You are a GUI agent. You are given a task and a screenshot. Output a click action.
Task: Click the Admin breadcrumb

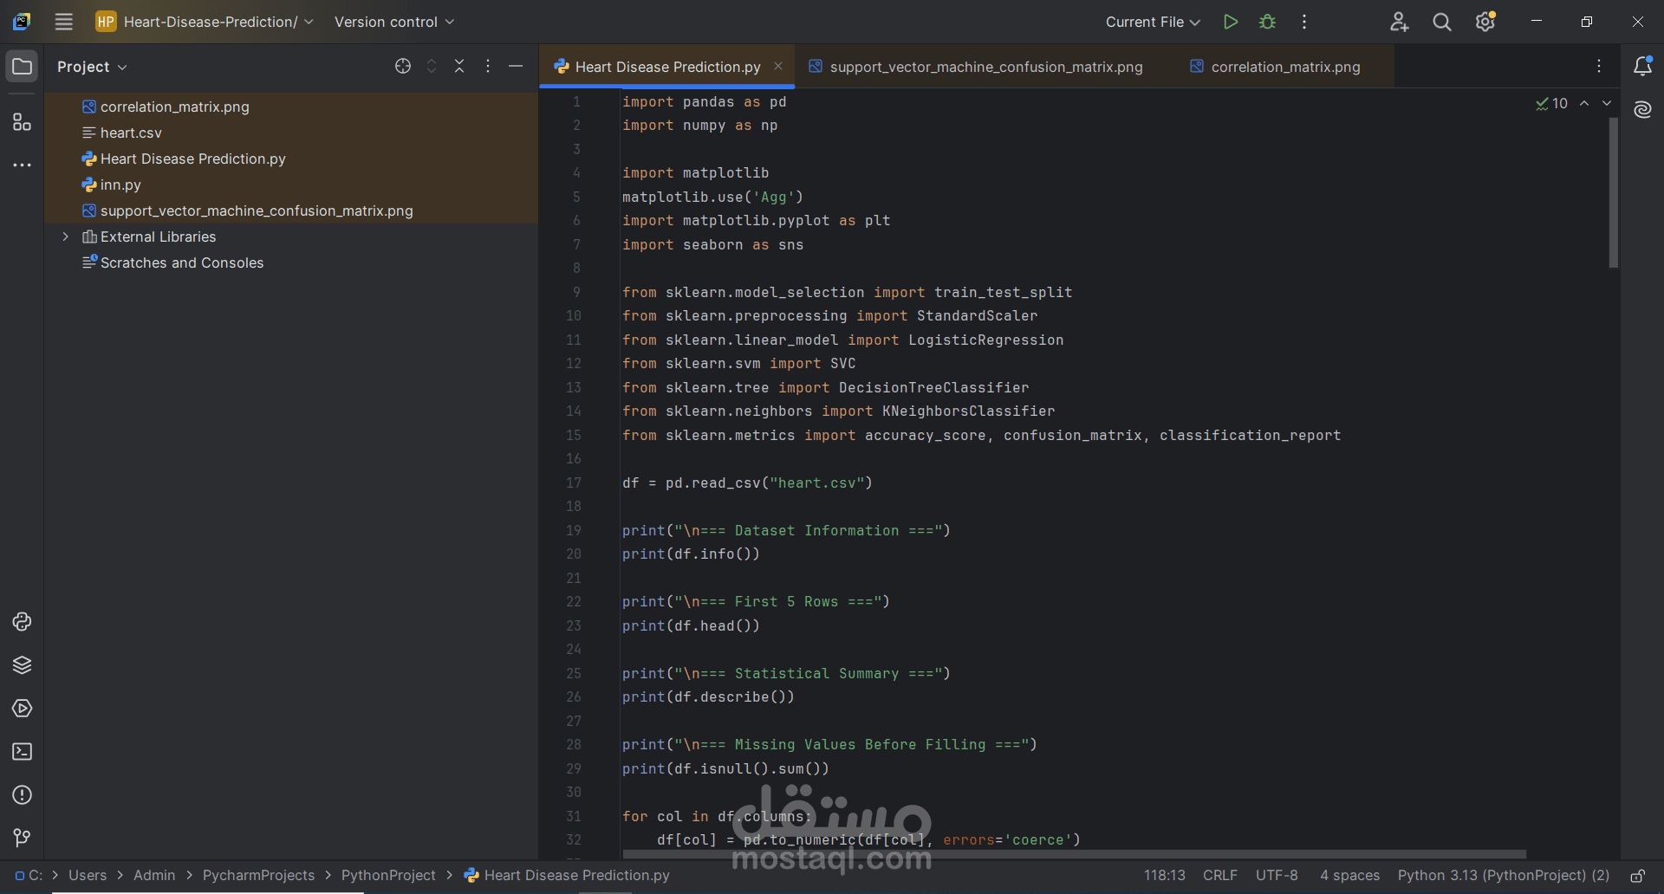pyautogui.click(x=154, y=876)
